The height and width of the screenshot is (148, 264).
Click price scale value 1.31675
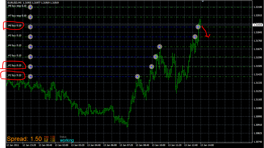[x=258, y=49]
